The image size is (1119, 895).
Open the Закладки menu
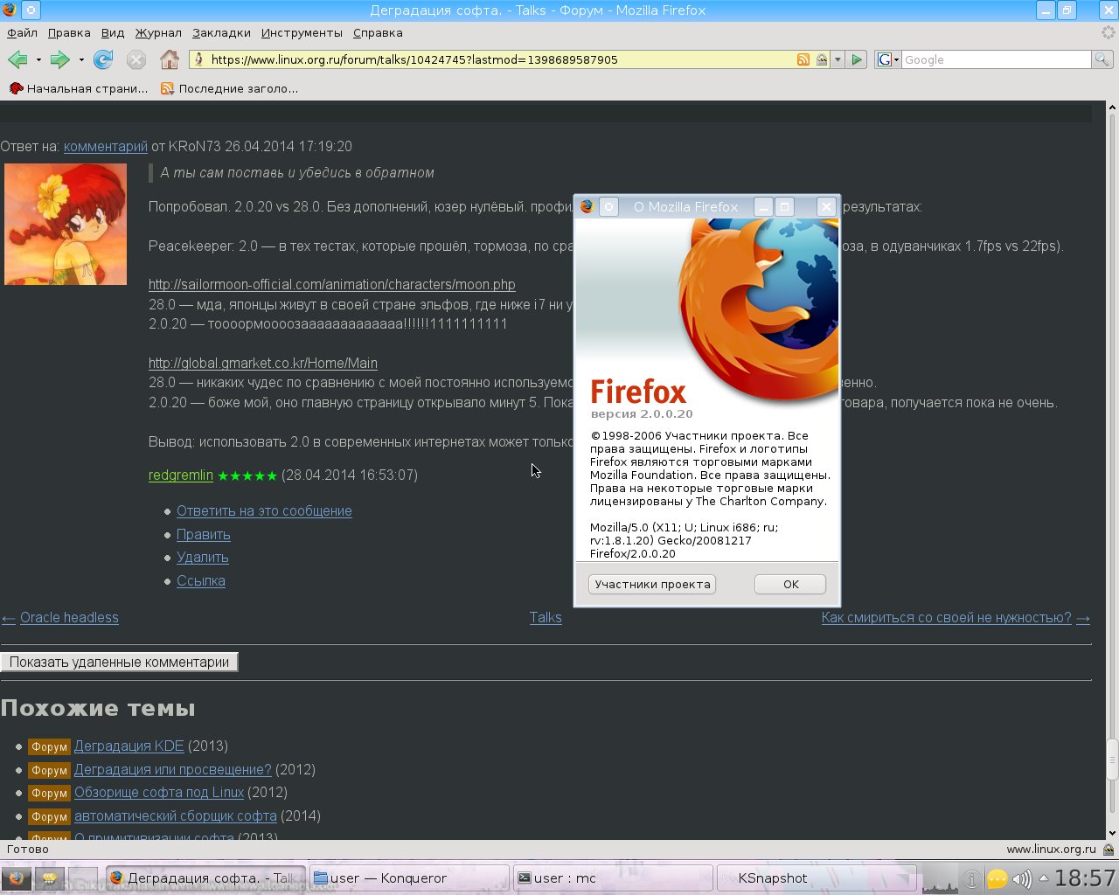pyautogui.click(x=221, y=32)
